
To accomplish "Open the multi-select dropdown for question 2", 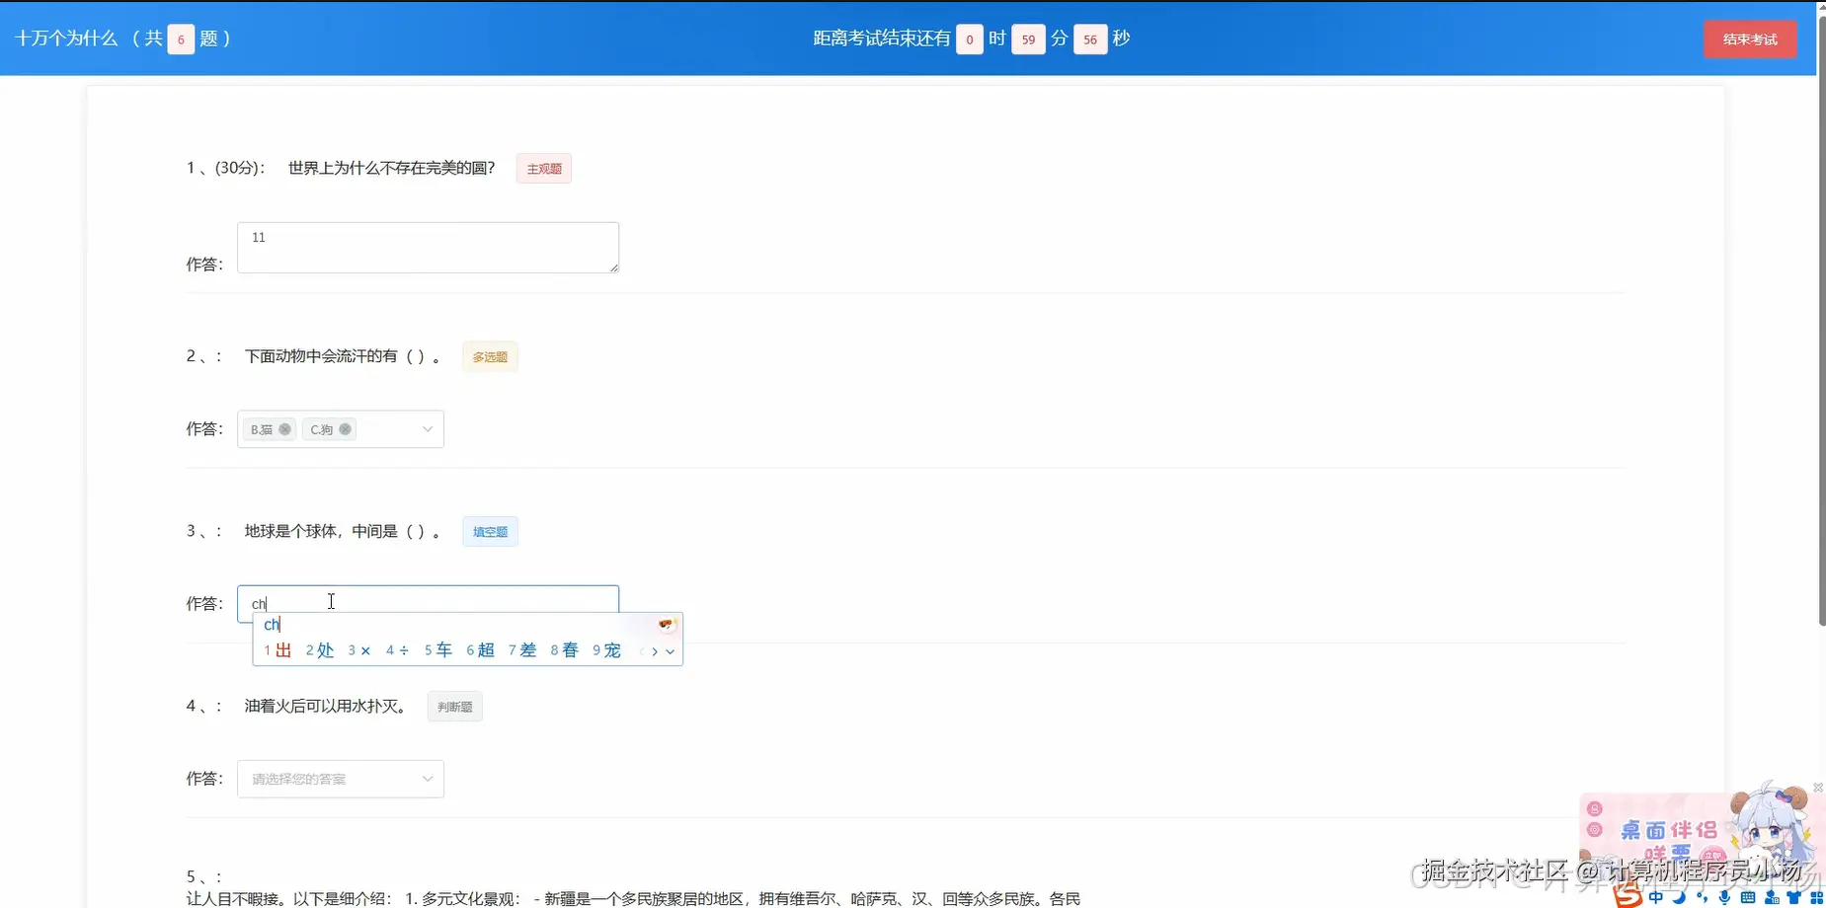I will coord(340,428).
